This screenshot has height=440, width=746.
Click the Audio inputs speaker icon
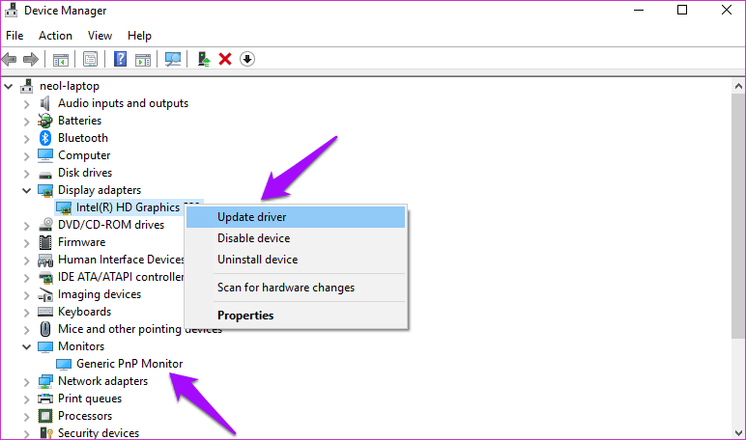pos(45,103)
